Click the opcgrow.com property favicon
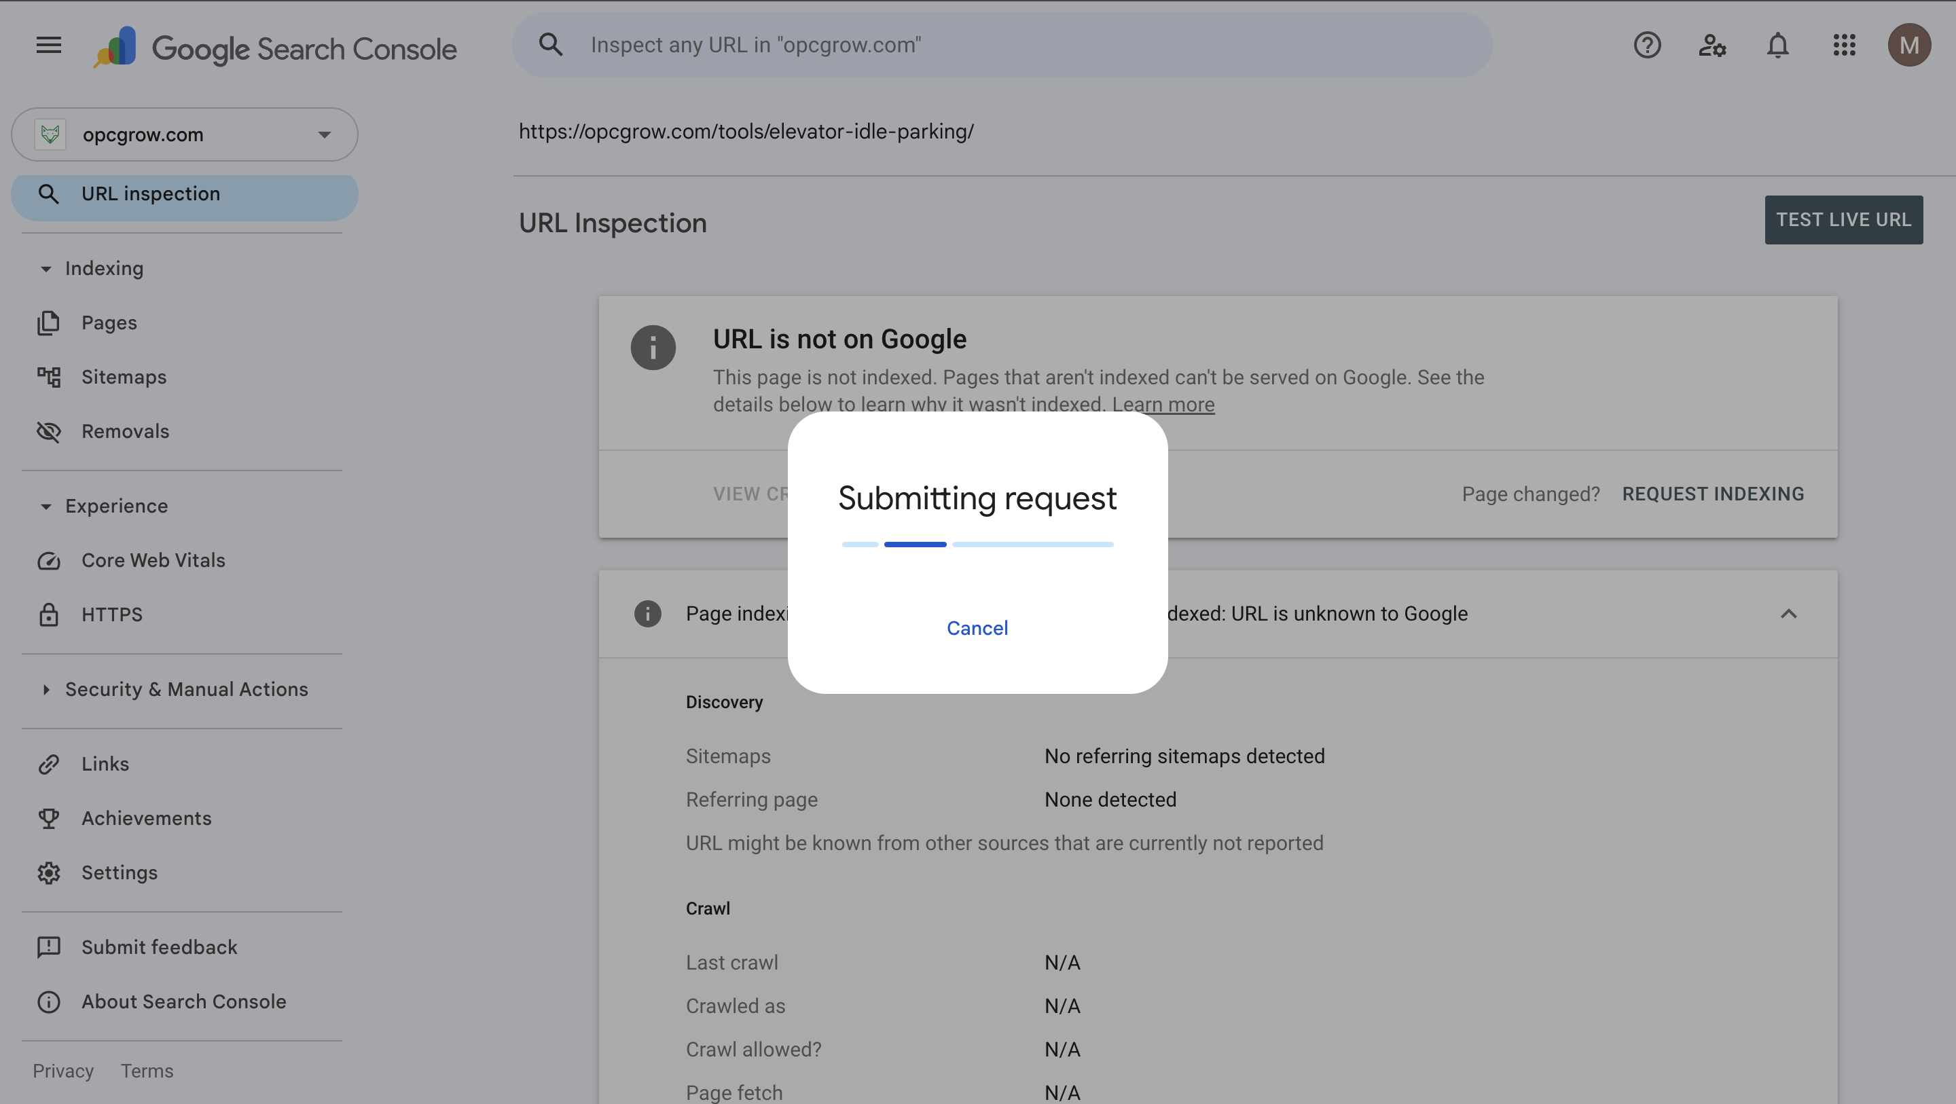Image resolution: width=1956 pixels, height=1104 pixels. click(50, 134)
